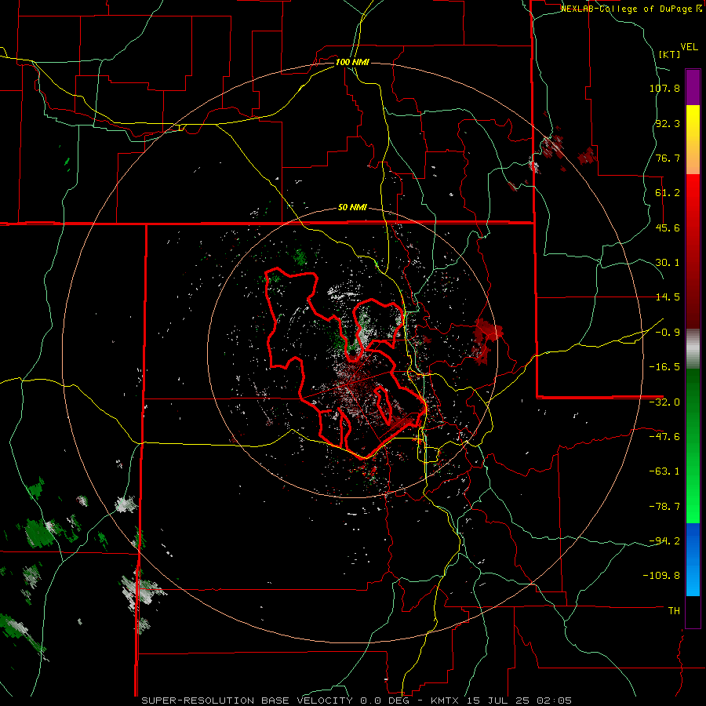706x706 pixels.
Task: Click the -32.0 value on velocity scale
Action: (664, 402)
